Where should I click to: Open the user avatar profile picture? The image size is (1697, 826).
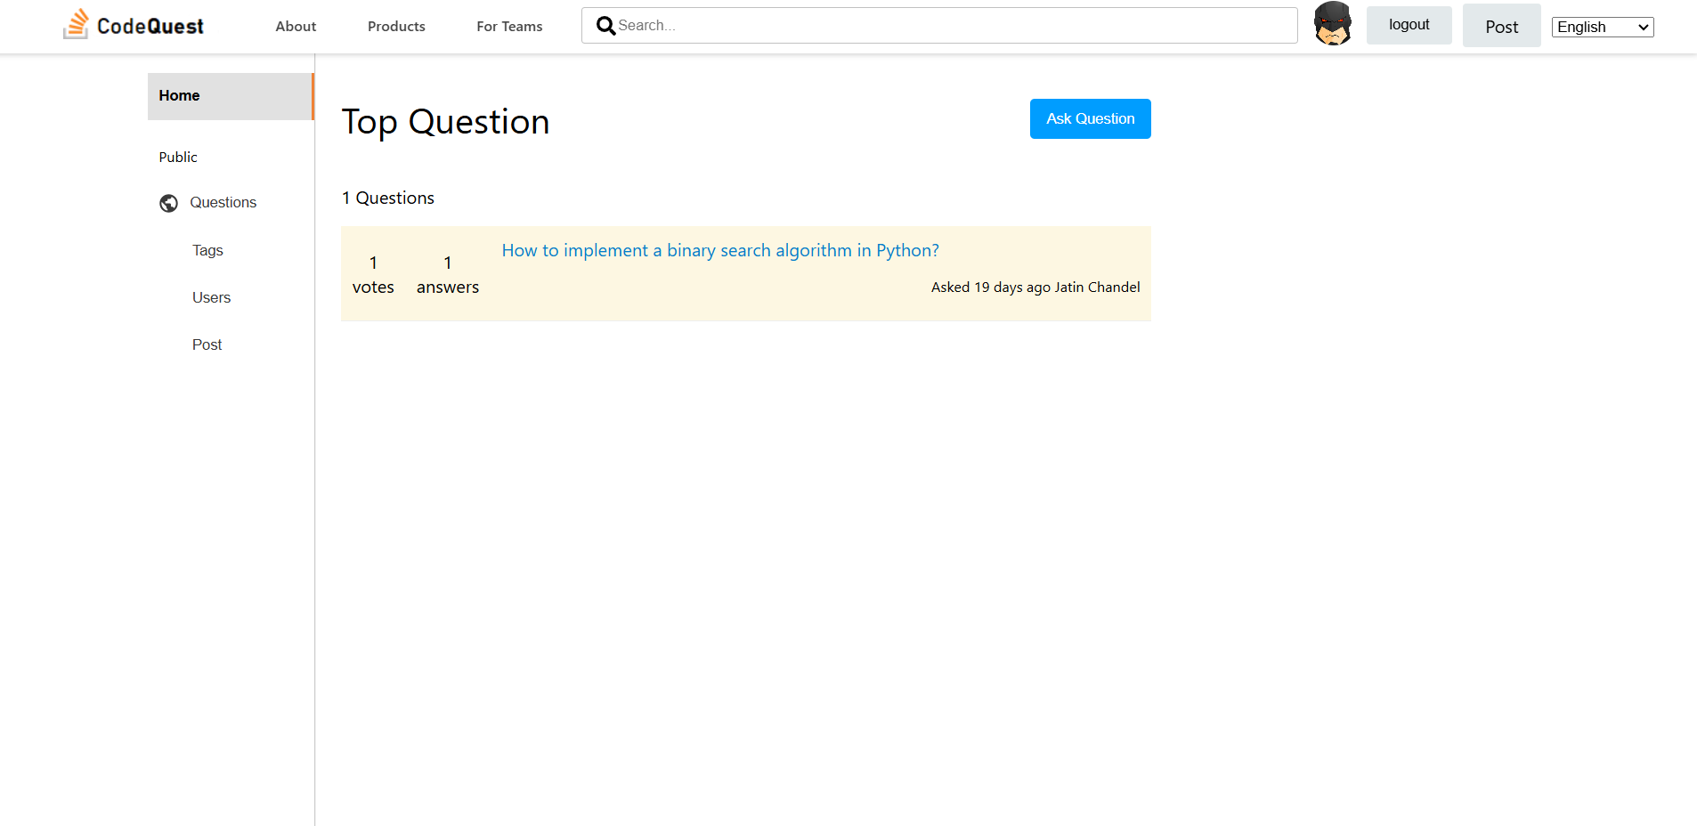[1332, 24]
